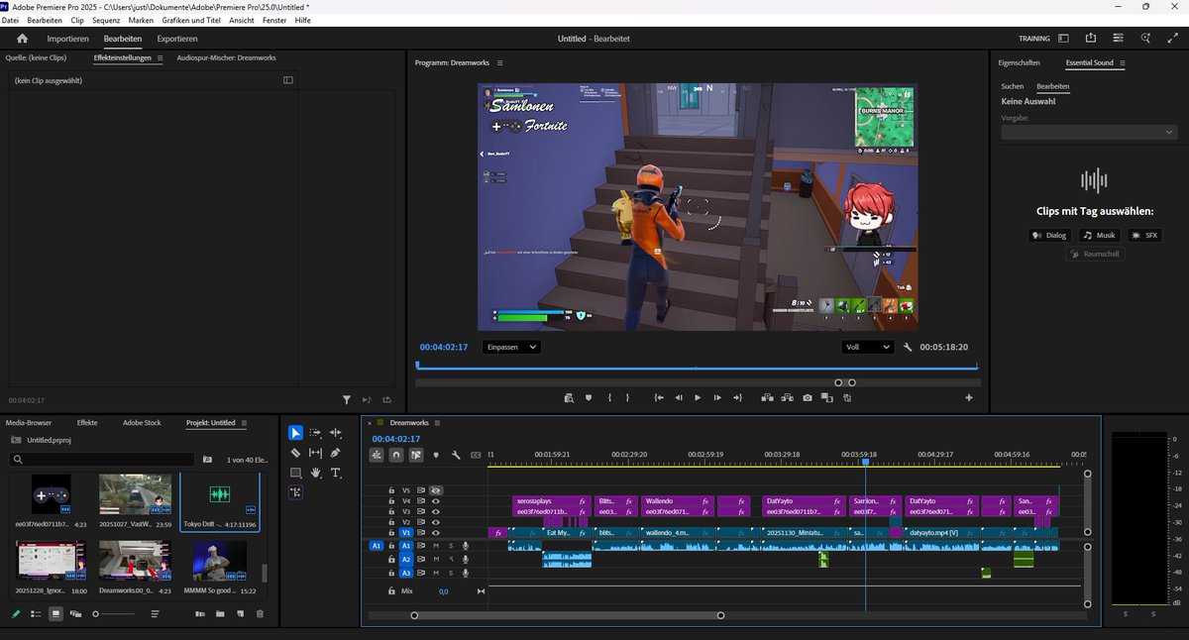
Task: Adjust the project thumbnail size slider
Action: pos(115,614)
